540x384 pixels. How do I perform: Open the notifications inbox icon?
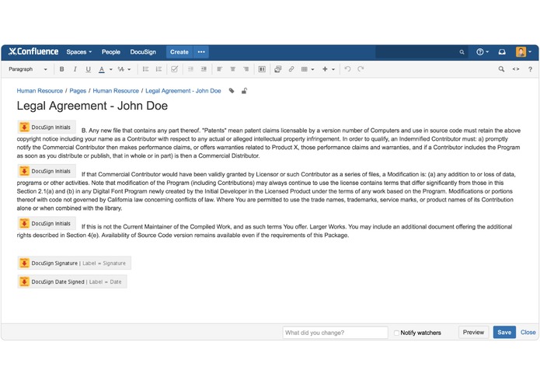click(502, 52)
